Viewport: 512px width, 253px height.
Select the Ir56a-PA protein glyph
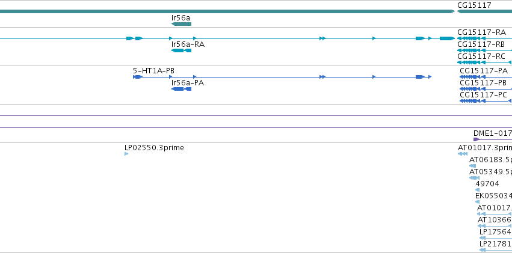point(181,89)
